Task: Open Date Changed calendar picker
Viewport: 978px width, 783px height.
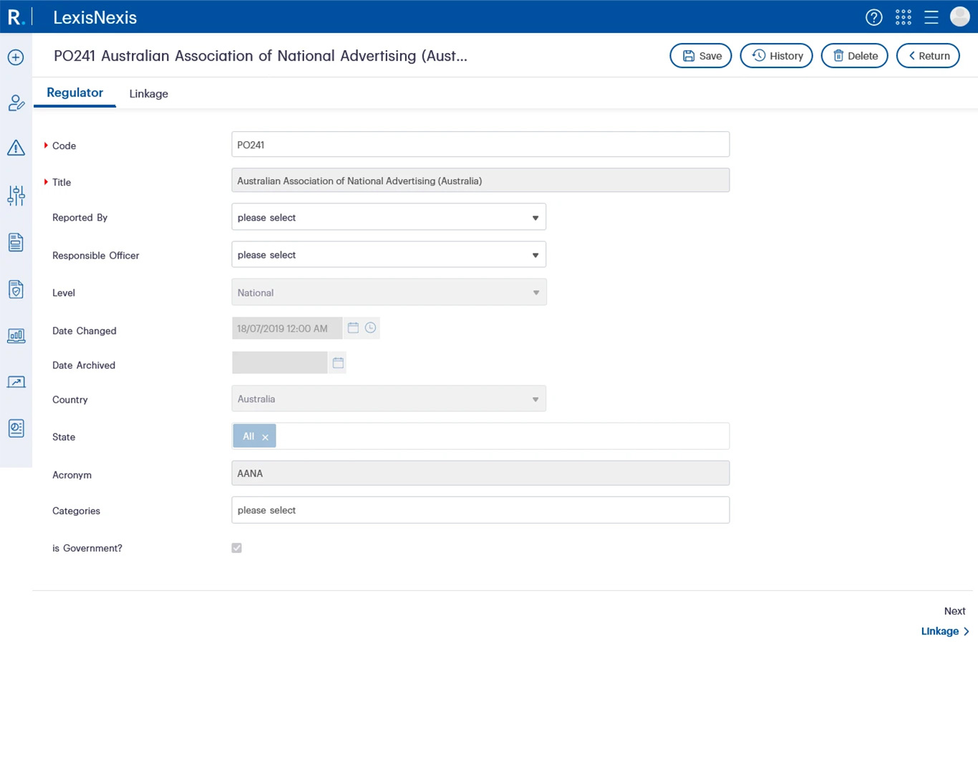Action: point(353,328)
